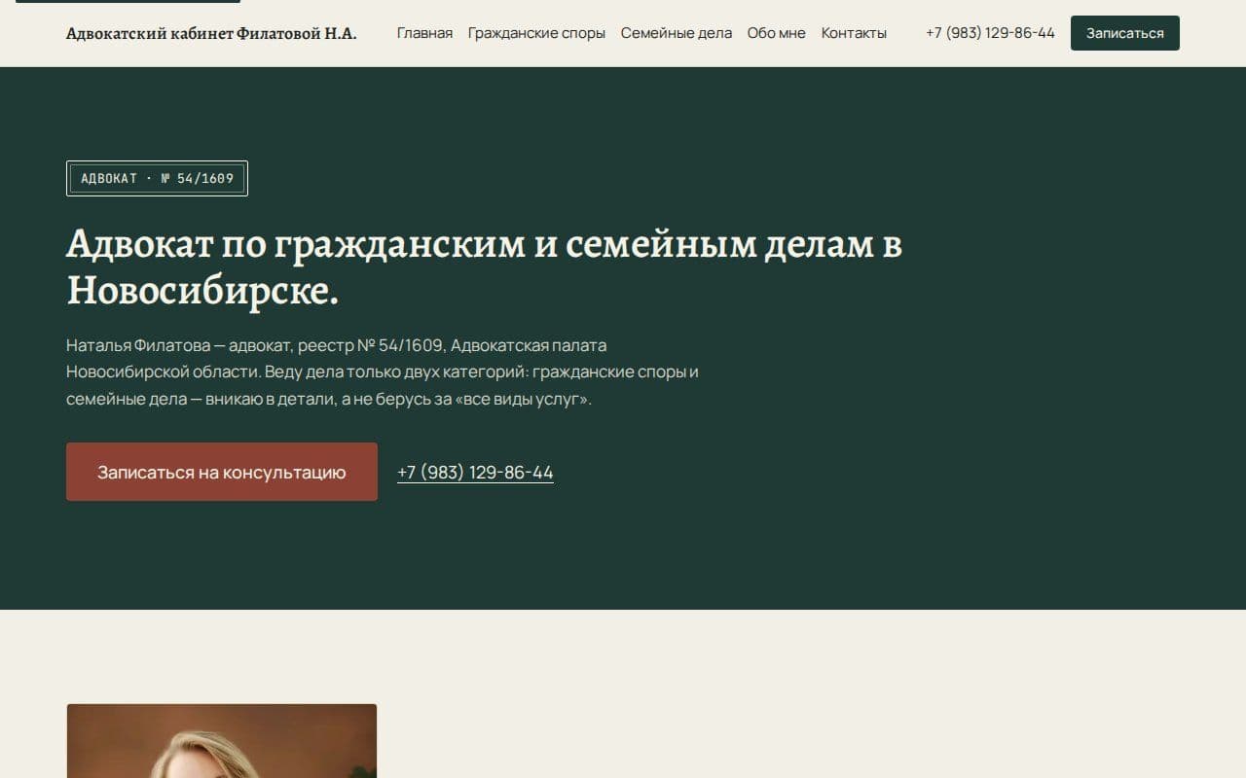Call the phone number in the header
This screenshot has width=1246, height=778.
[990, 33]
